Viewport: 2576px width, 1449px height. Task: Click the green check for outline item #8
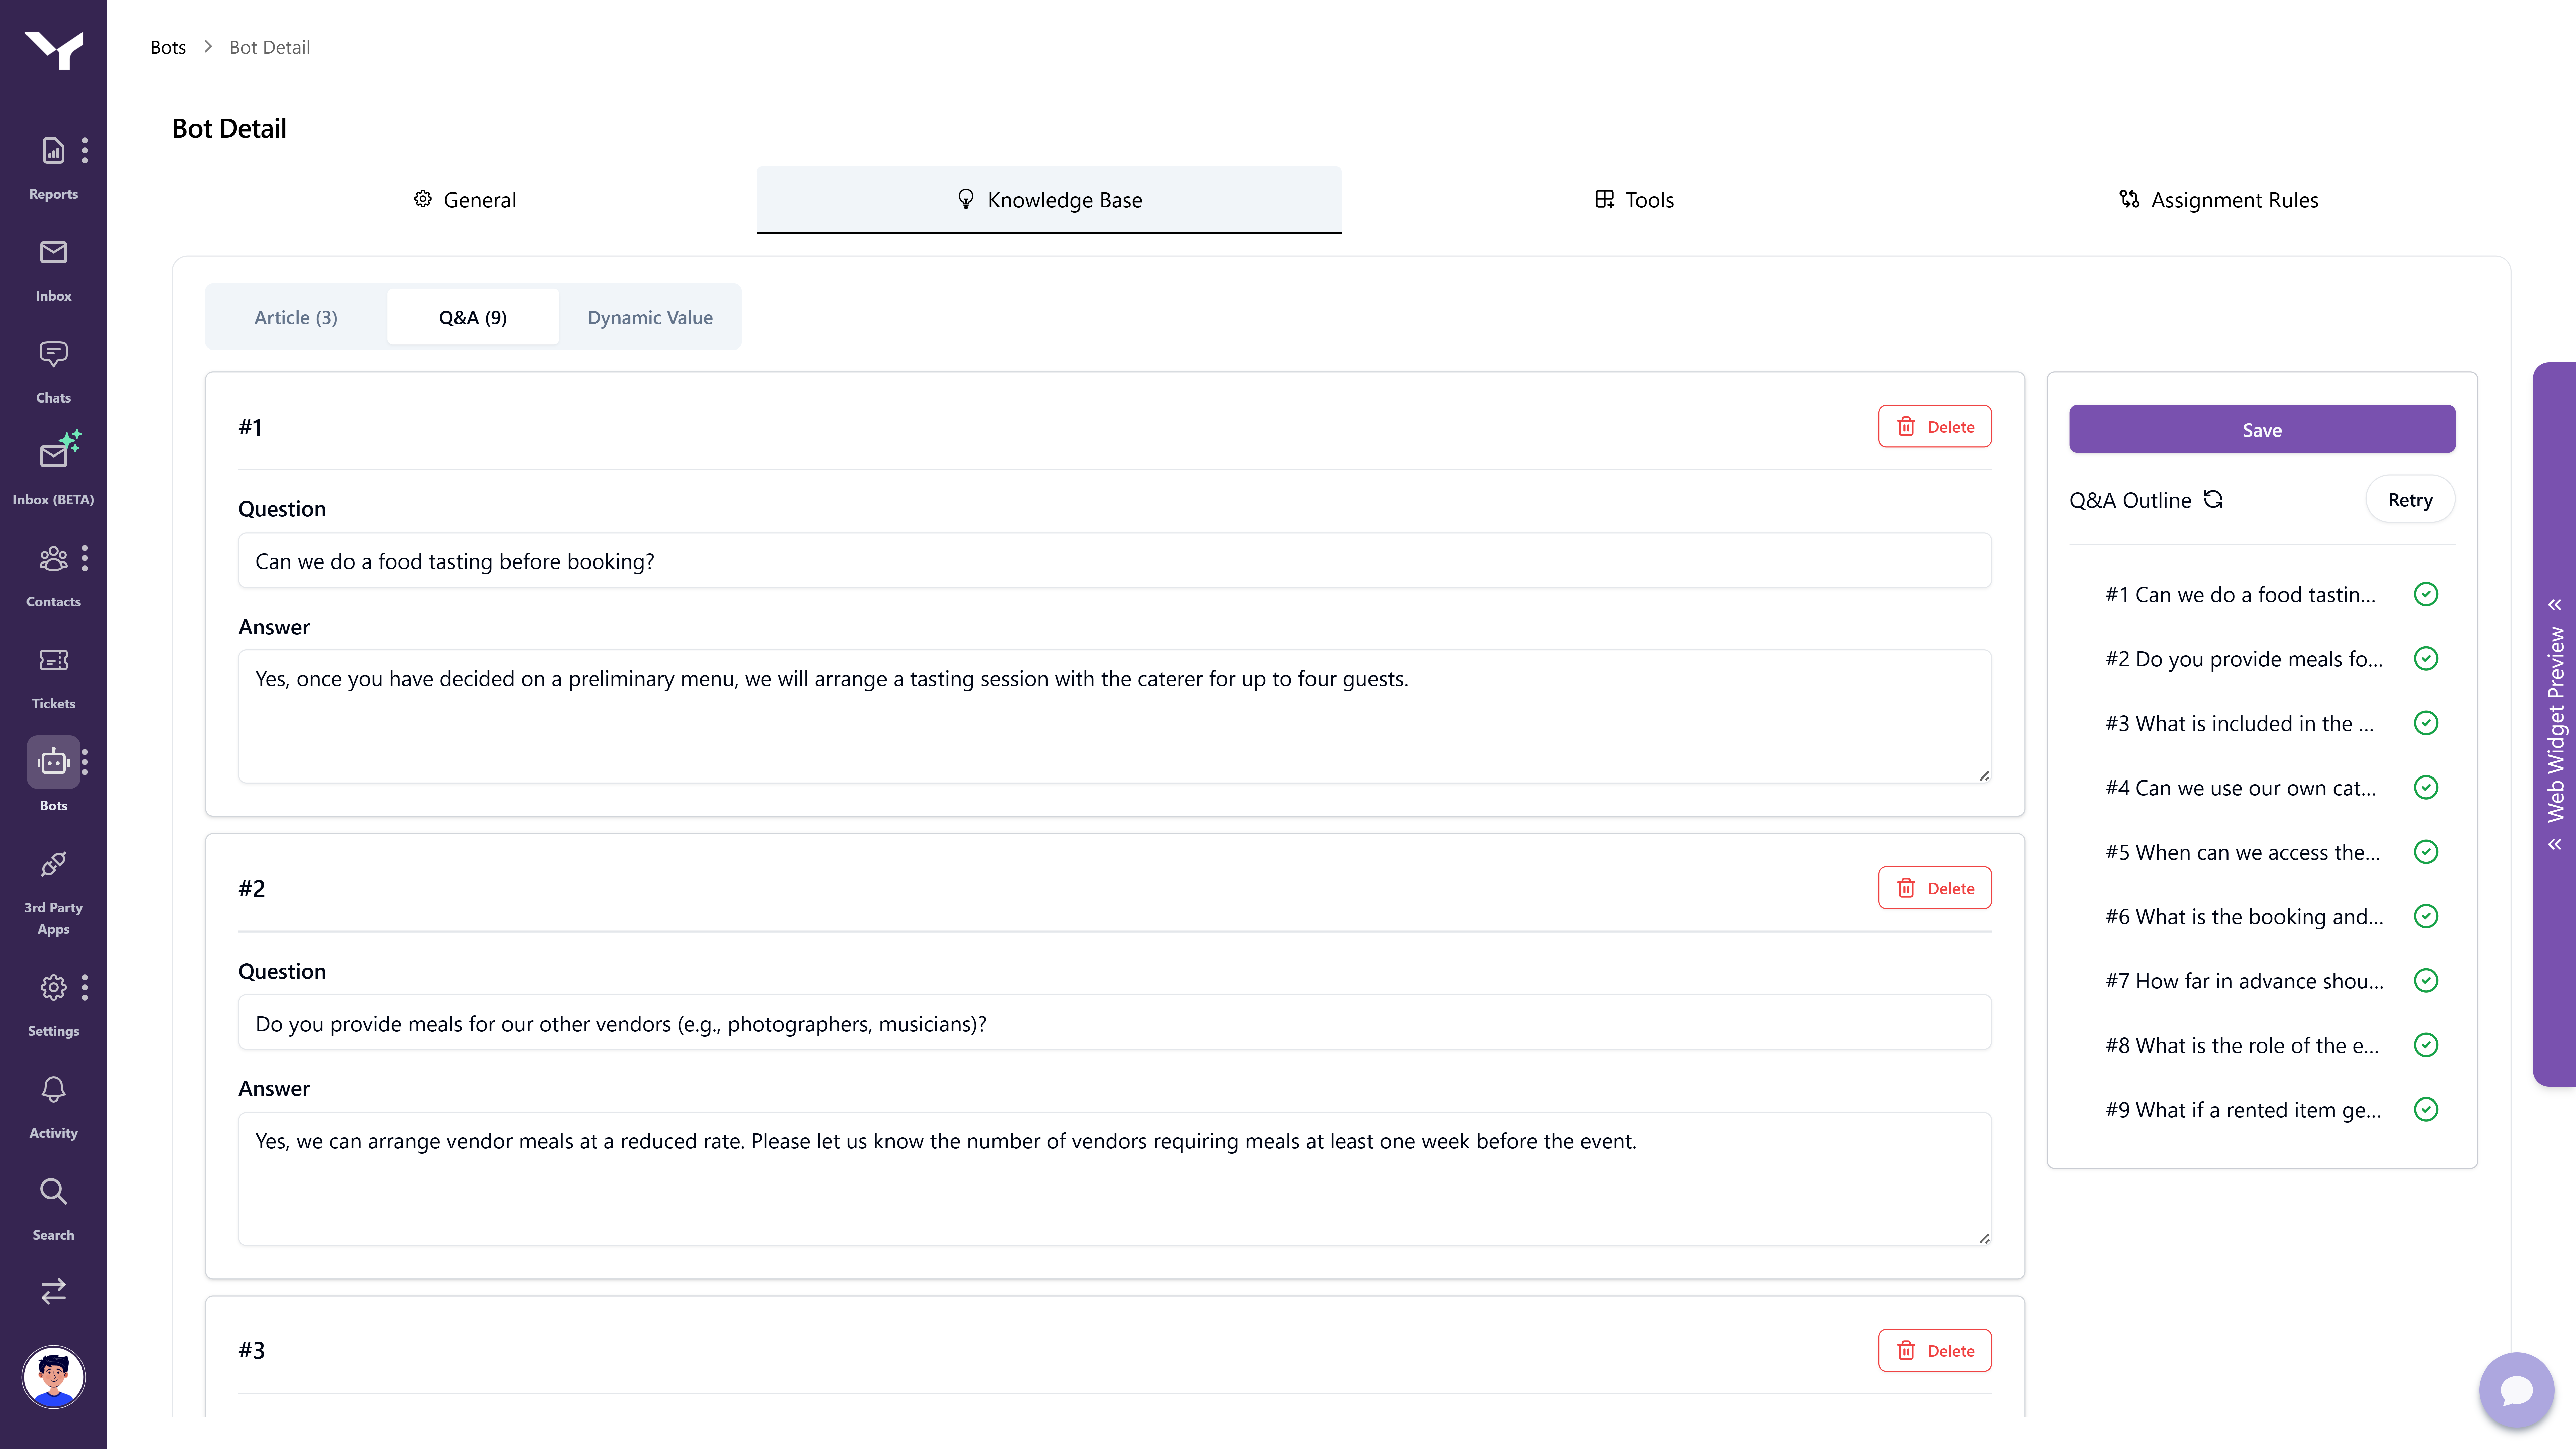(x=2426, y=1045)
